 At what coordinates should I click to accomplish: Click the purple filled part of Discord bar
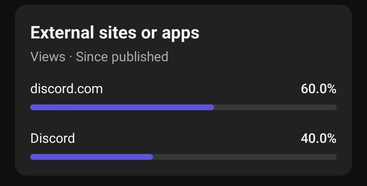92,157
